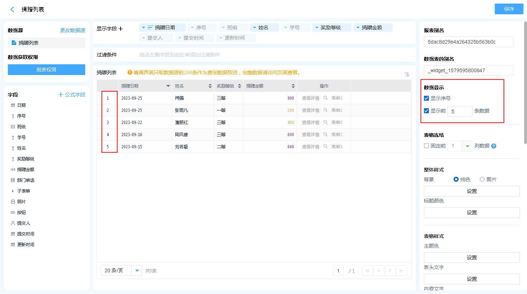The image size is (527, 294).
Task: Open the 20 条/页 page size dropdown
Action: pos(137,271)
